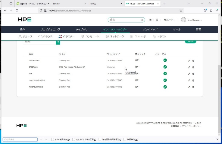Click the HPE logo in the header
Image resolution: width=222 pixels, height=144 pixels.
pyautogui.click(x=24, y=20)
